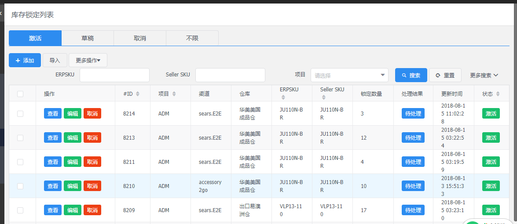Click the 导入 button
Image resolution: width=517 pixels, height=224 pixels.
55,60
